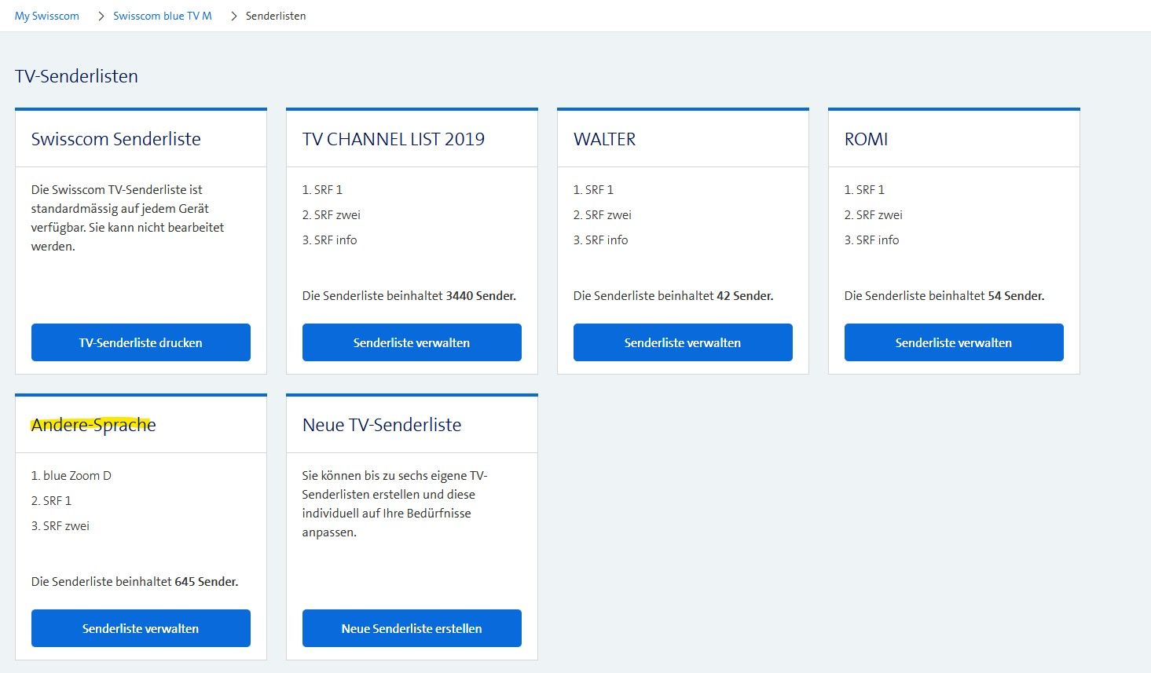Click the chevron after My Swisscom breadcrumb
Screen dimensions: 1151x673
click(101, 16)
